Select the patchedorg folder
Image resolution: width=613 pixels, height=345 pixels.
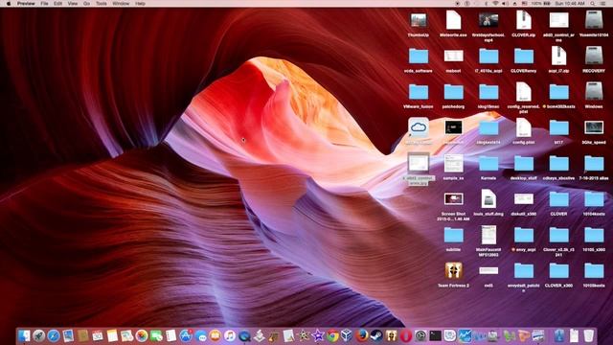click(x=453, y=92)
